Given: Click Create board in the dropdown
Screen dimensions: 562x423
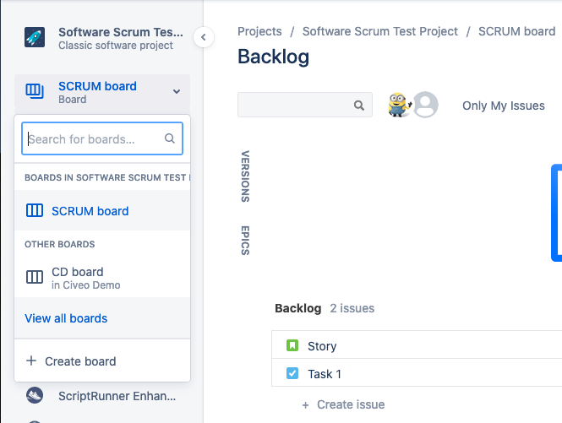Looking at the screenshot, I should pos(80,361).
